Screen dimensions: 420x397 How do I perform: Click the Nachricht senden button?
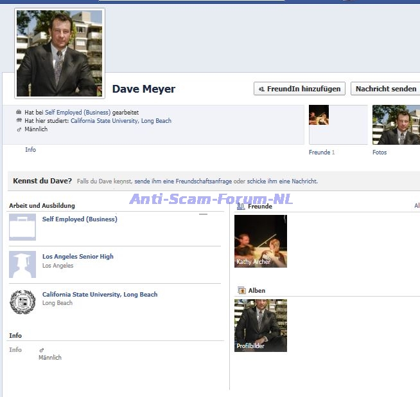pos(385,89)
